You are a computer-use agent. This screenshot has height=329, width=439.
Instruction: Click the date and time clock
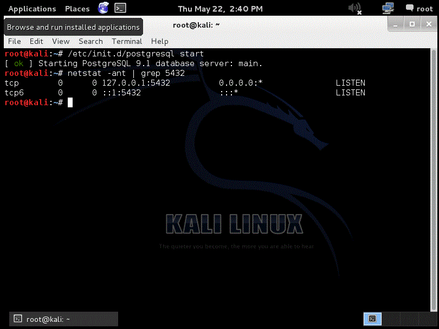(221, 9)
